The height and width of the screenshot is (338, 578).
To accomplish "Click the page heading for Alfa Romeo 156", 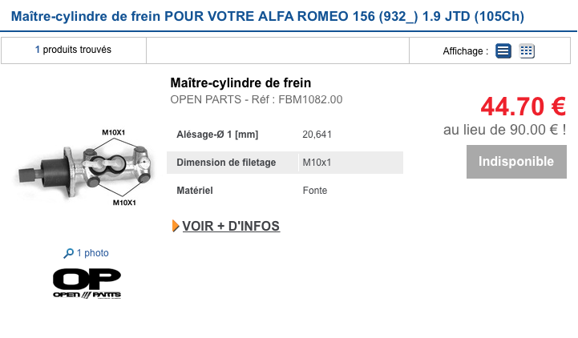I will click(x=268, y=17).
